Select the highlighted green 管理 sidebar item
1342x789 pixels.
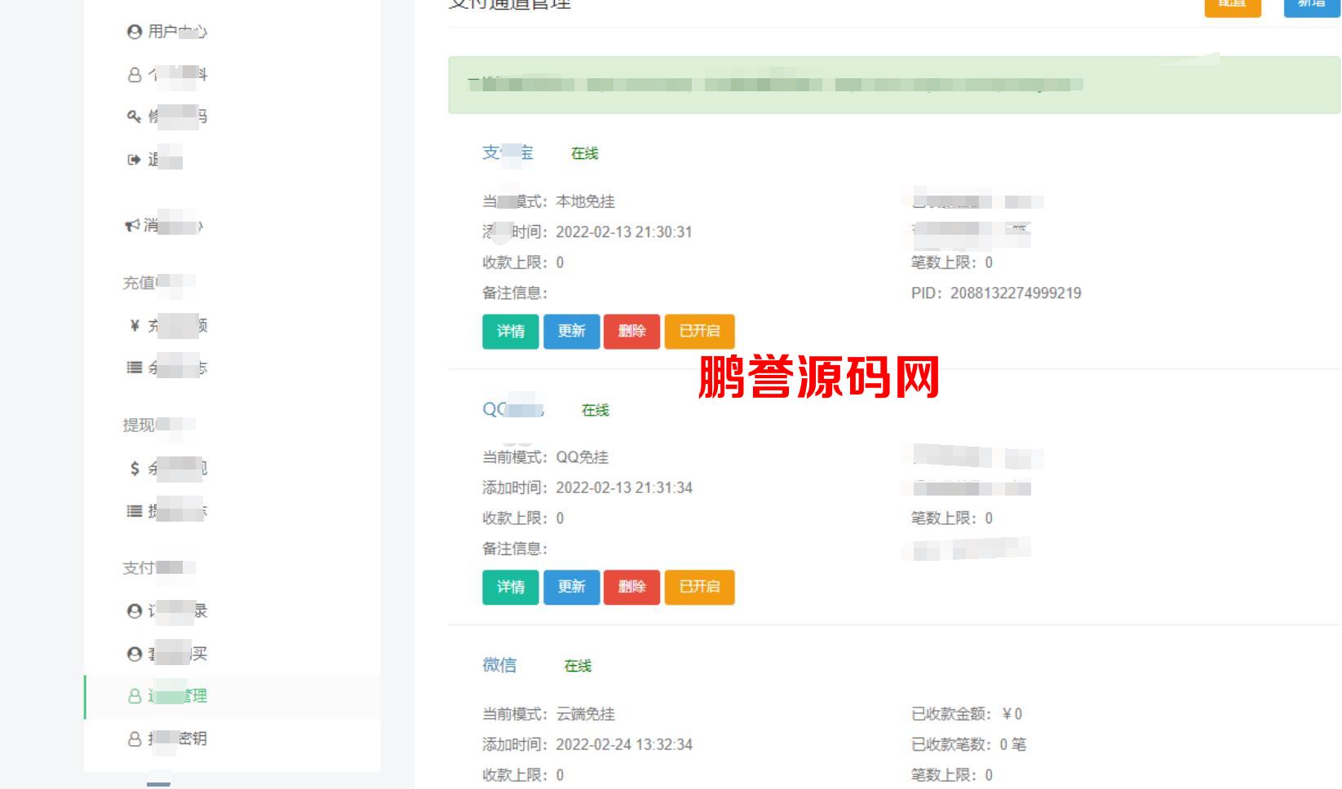point(232,697)
